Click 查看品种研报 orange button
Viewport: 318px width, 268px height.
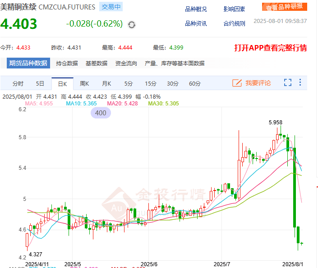pyautogui.click(x=285, y=7)
